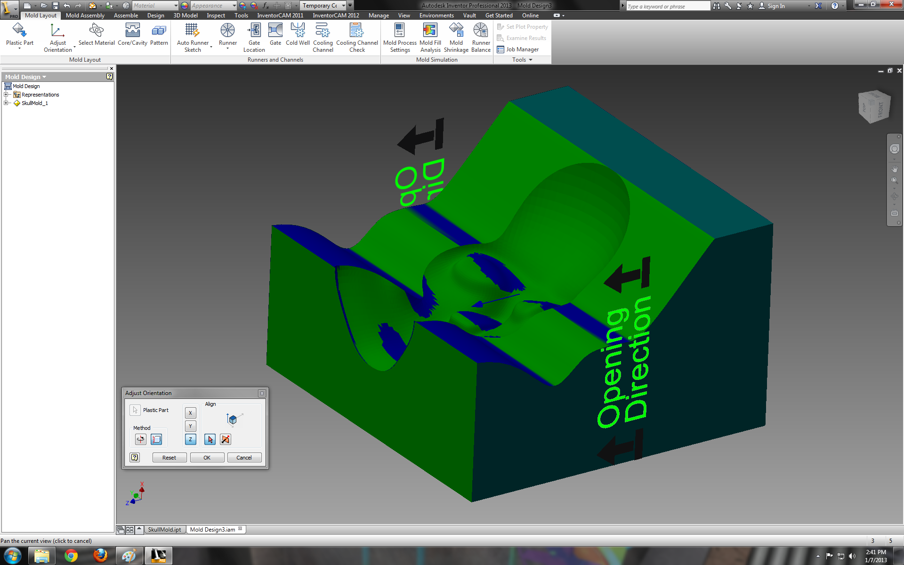
Task: Open Select Material tool
Action: (x=96, y=34)
